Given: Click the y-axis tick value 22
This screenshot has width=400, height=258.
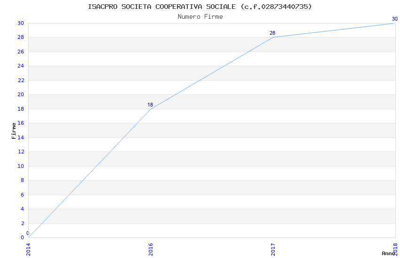Looking at the screenshot, I should 21,80.
